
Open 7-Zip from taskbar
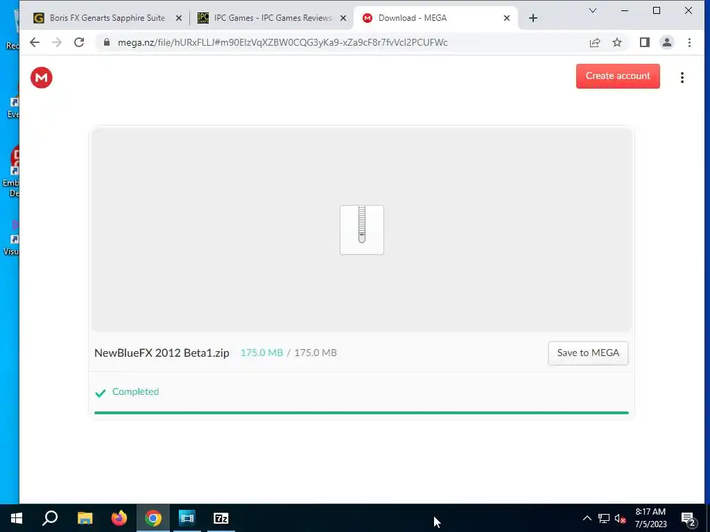point(221,518)
